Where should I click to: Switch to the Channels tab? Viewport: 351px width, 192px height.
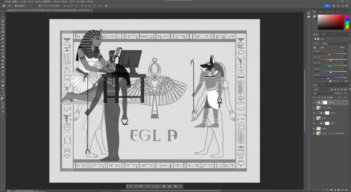pos(323,85)
